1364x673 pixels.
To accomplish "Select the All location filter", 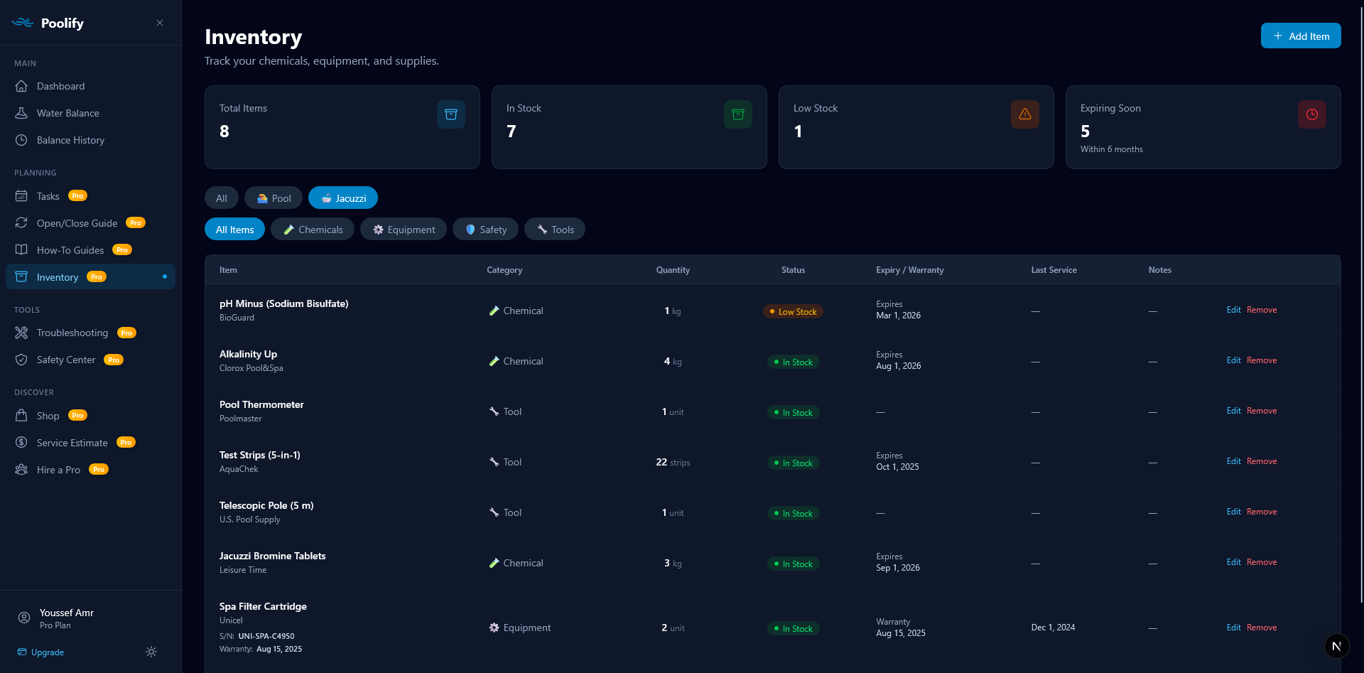I will pyautogui.click(x=222, y=198).
